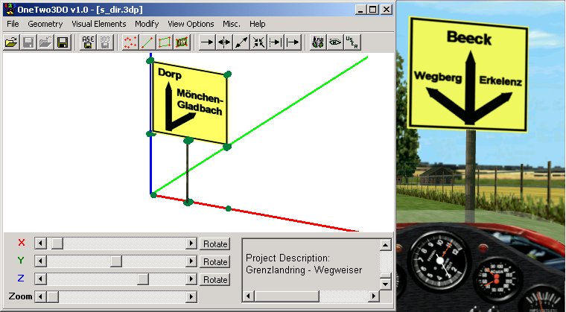This screenshot has width=566, height=312.
Task: Open a project with the folder icon
Action: coord(12,42)
